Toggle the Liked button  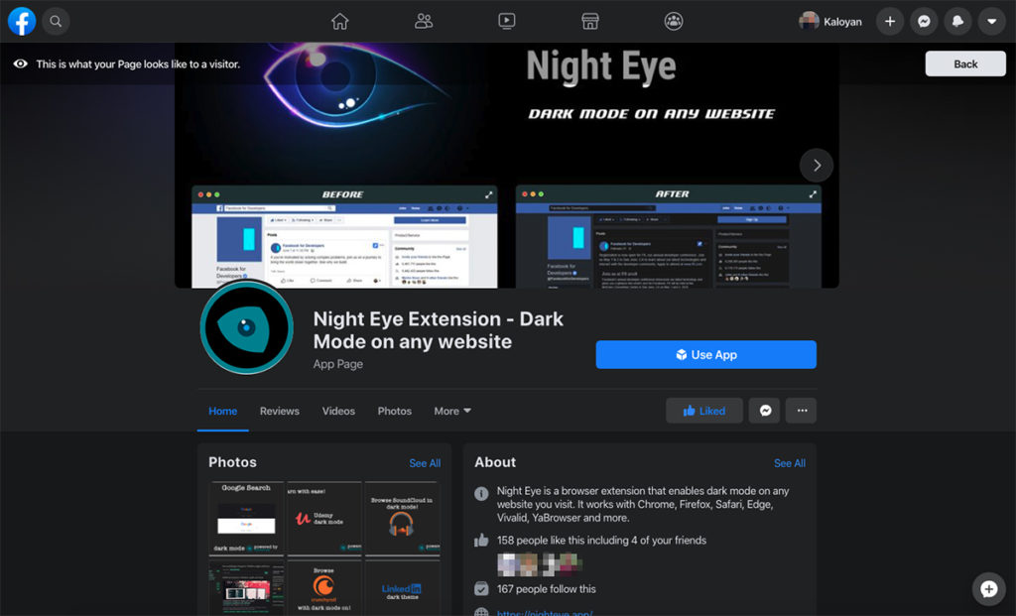[704, 411]
